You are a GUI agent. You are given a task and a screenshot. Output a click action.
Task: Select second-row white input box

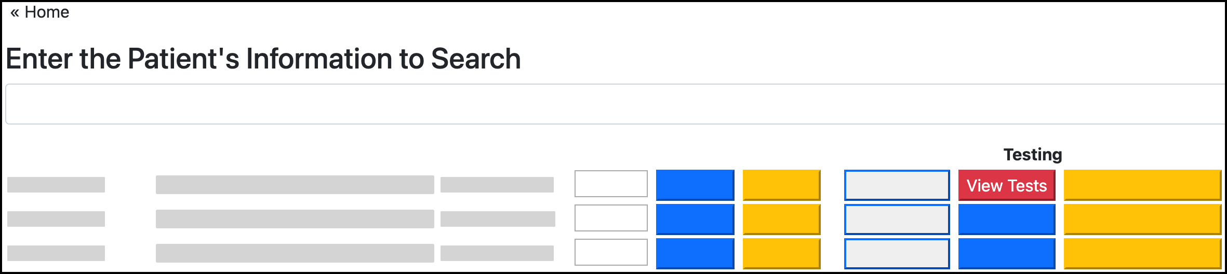tap(611, 218)
